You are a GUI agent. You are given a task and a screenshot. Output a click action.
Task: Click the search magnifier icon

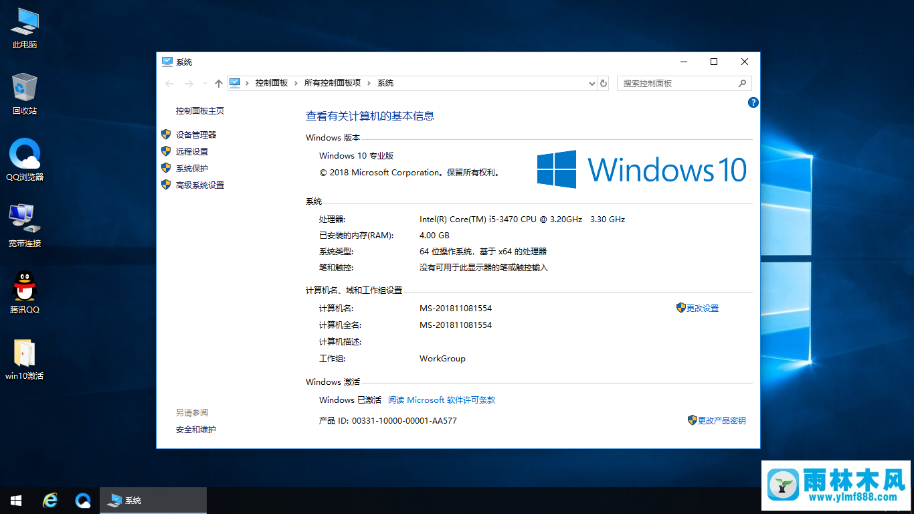(x=742, y=84)
